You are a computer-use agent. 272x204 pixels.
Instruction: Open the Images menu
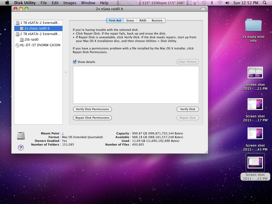coord(70,3)
